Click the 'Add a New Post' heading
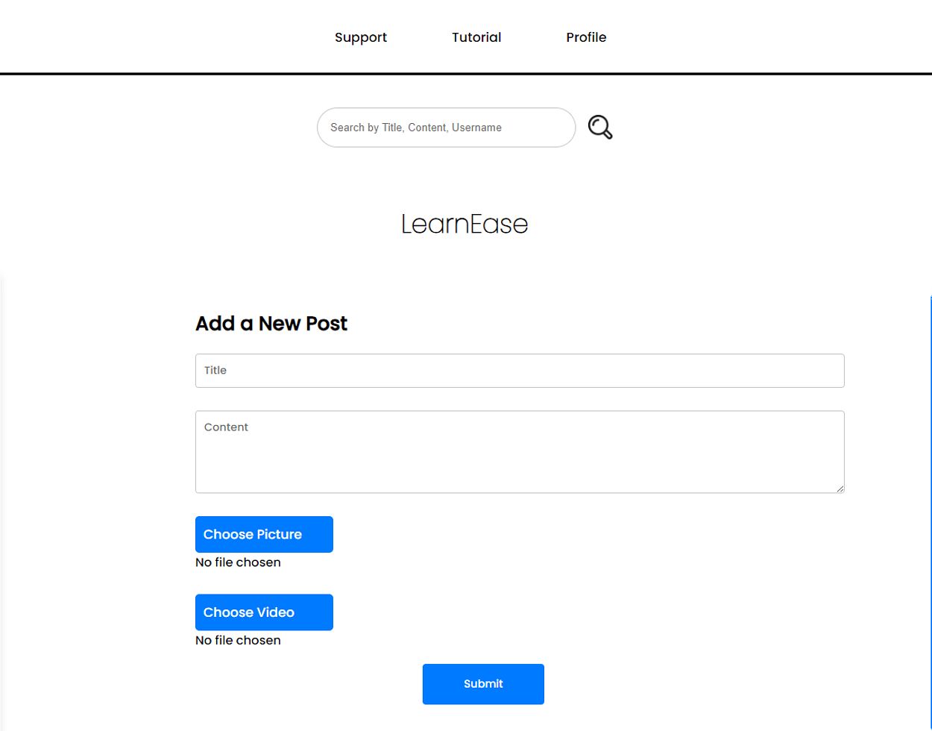This screenshot has height=731, width=932. (x=271, y=324)
